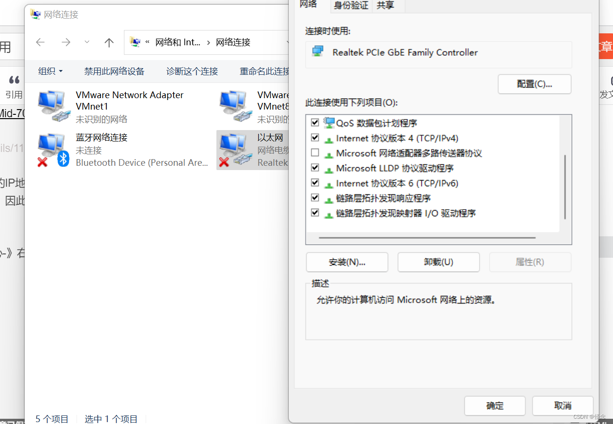Go up one folder level
Screen dimensions: 613x424
pyautogui.click(x=109, y=42)
